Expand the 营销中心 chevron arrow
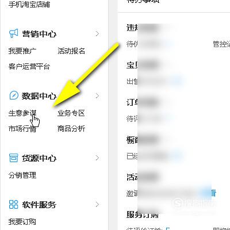Viewport: 230px width, 230px height. pos(97,34)
